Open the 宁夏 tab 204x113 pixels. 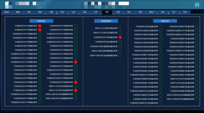[51, 12]
